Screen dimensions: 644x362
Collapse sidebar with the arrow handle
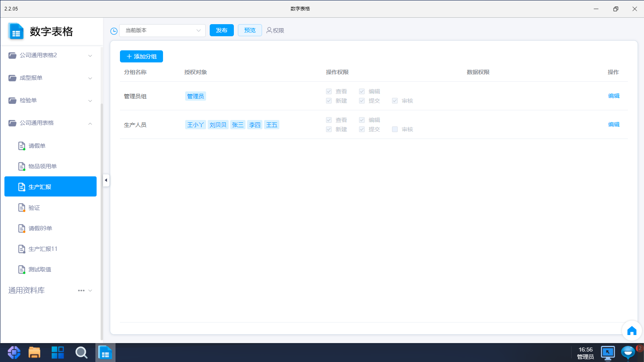click(x=106, y=180)
